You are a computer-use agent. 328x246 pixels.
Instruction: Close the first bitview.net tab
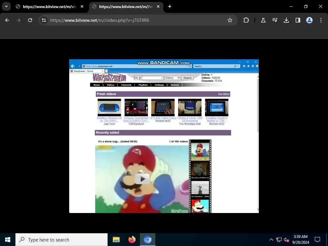point(82,6)
